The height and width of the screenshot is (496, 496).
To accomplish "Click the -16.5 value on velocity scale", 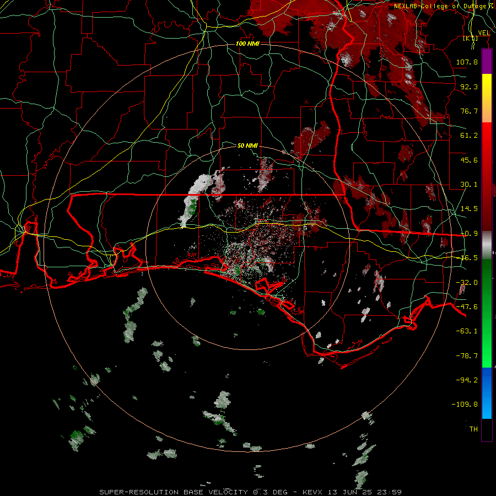I will pyautogui.click(x=469, y=258).
